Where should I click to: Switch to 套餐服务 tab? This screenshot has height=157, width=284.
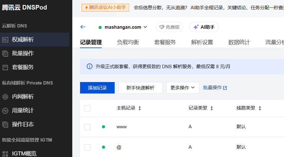(165, 42)
